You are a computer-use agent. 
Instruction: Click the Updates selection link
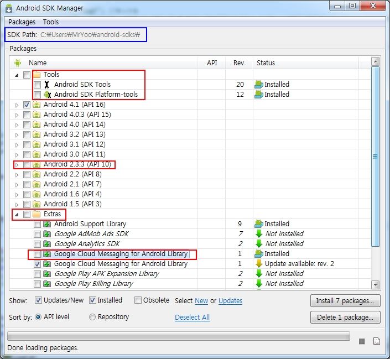[230, 300]
